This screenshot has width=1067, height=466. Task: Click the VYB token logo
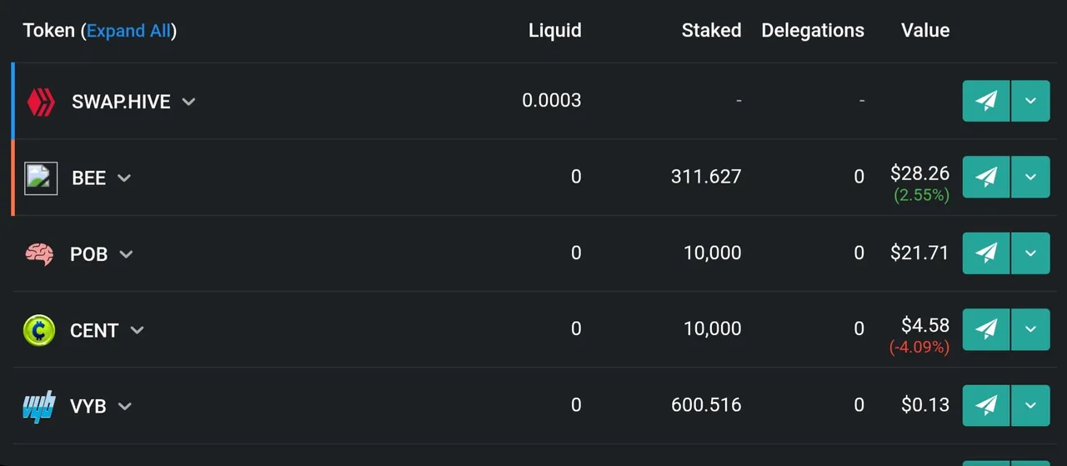(x=39, y=407)
